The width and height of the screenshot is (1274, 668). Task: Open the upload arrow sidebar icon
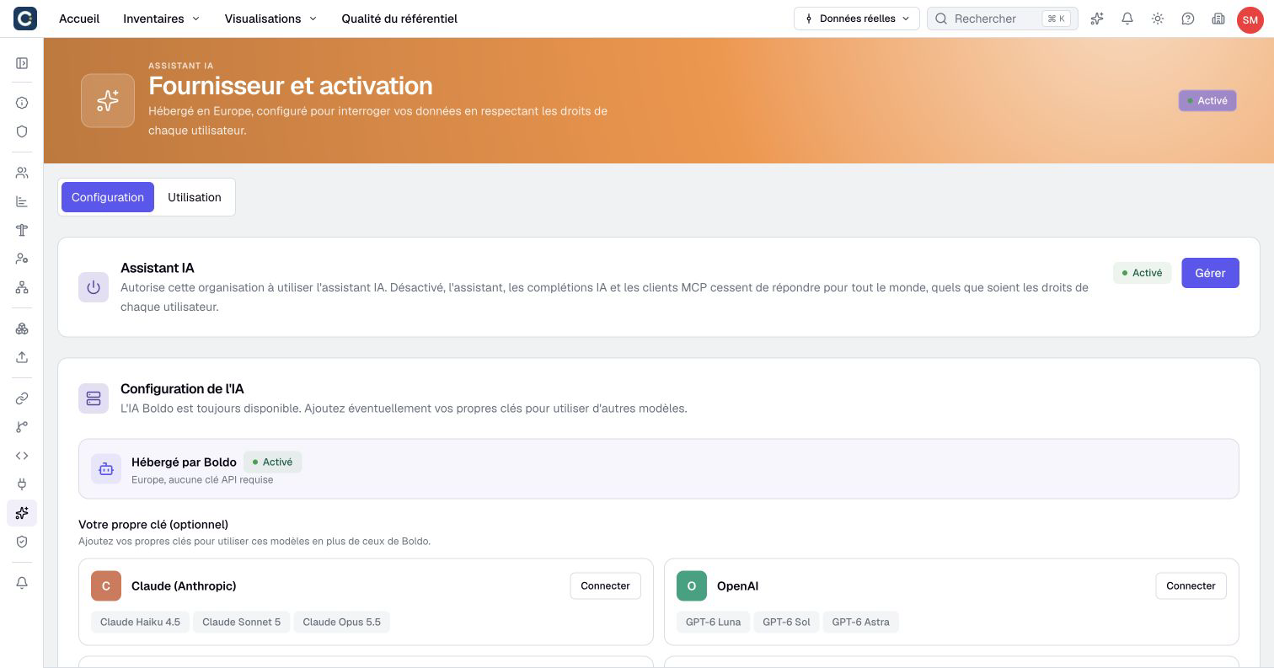tap(22, 357)
